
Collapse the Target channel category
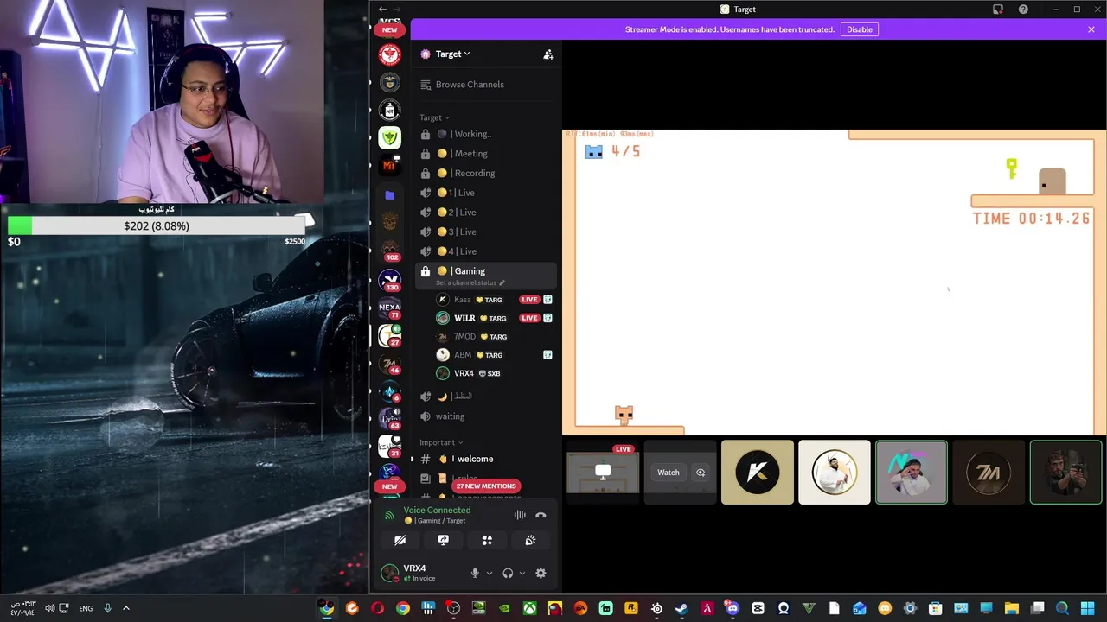(x=434, y=117)
